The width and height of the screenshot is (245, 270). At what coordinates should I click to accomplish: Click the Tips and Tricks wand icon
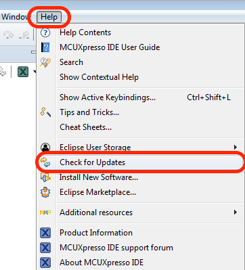tap(45, 112)
